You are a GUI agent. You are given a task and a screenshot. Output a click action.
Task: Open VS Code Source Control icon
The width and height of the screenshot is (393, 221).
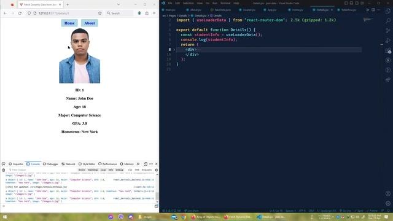pos(388,31)
